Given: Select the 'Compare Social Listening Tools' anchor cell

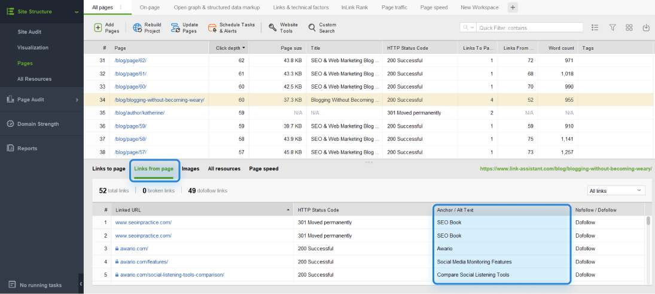Looking at the screenshot, I should pos(502,275).
